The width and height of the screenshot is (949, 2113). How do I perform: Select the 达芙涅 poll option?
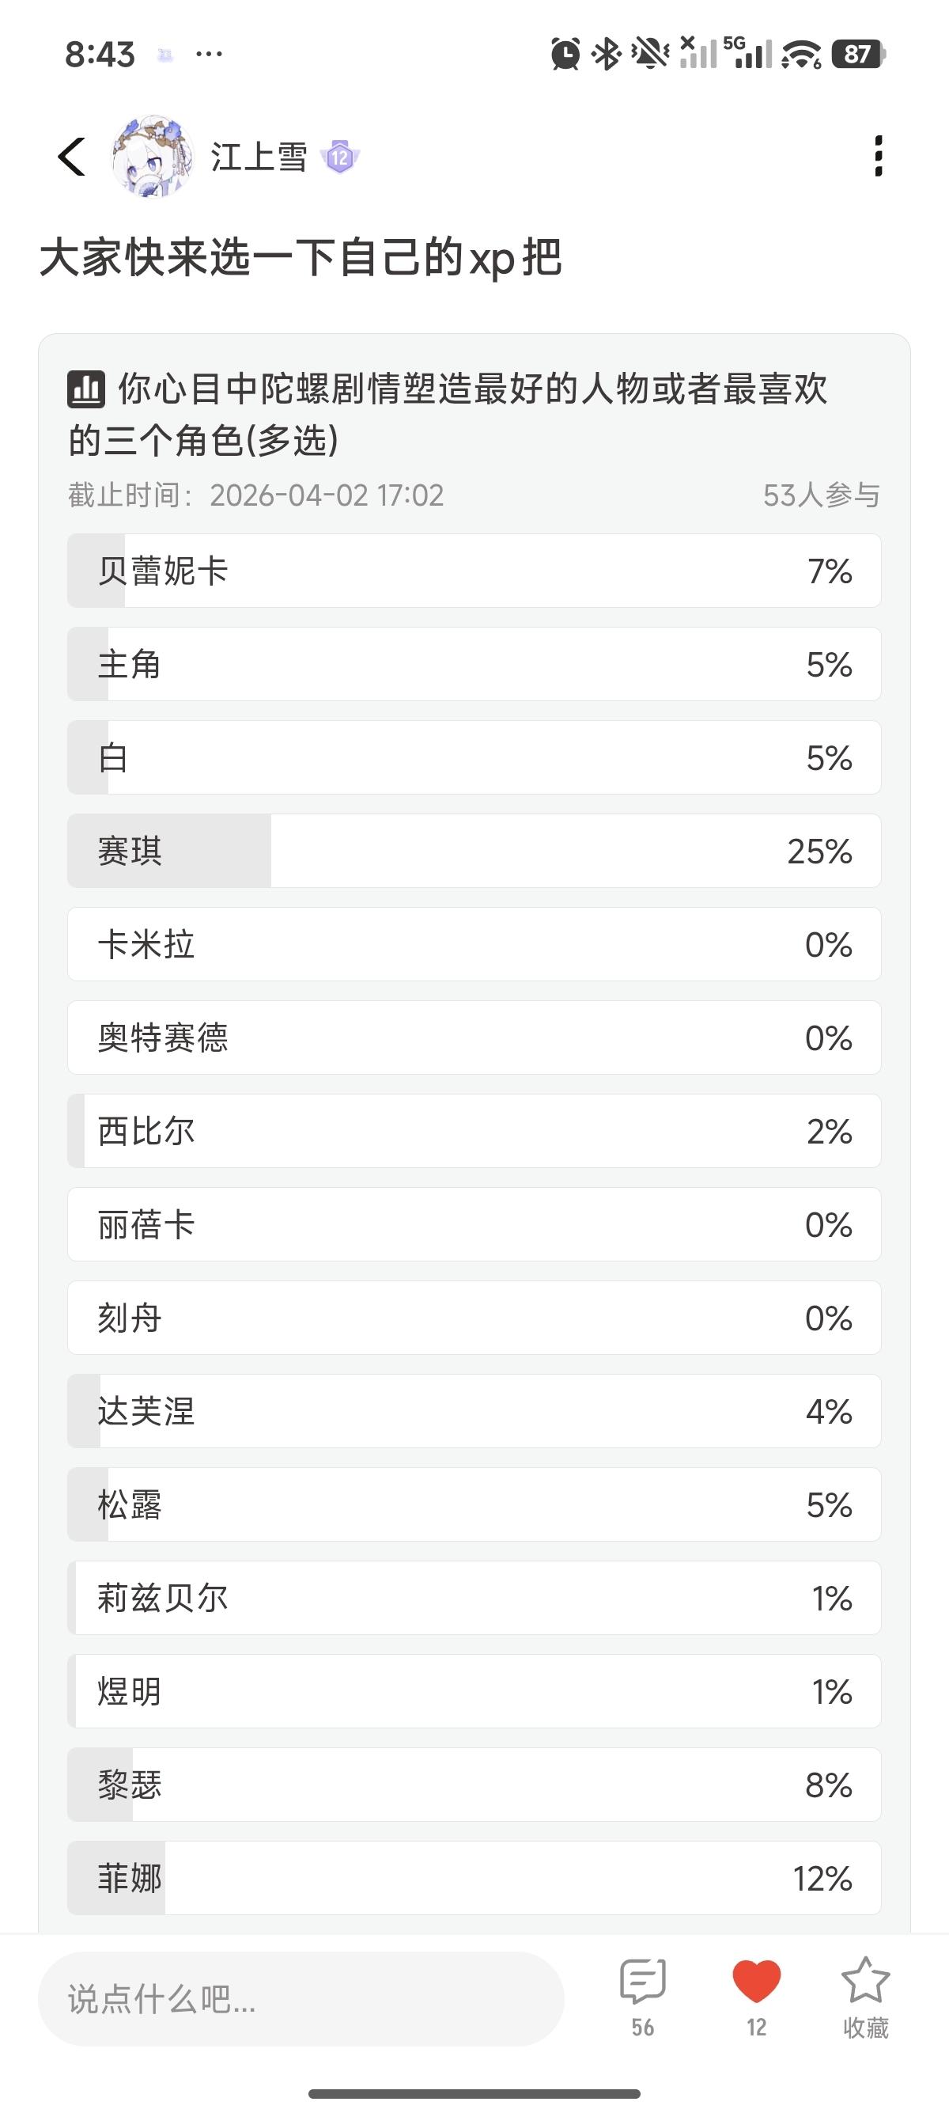(x=474, y=1411)
